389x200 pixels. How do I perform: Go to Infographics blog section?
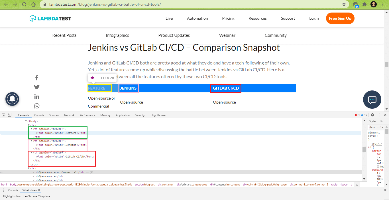(117, 35)
